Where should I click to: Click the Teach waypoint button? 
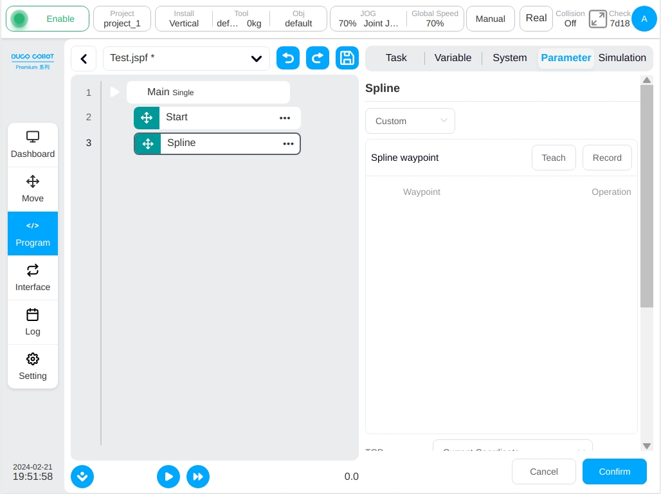tap(554, 158)
